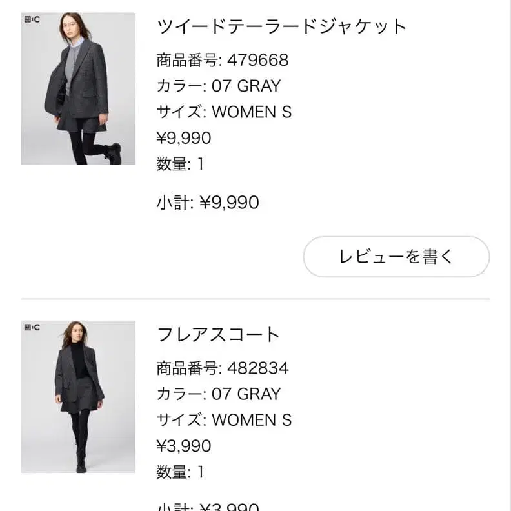This screenshot has width=511, height=511.
Task: Click the jacket's 数量: 1 quantity
Action: pyautogui.click(x=180, y=164)
